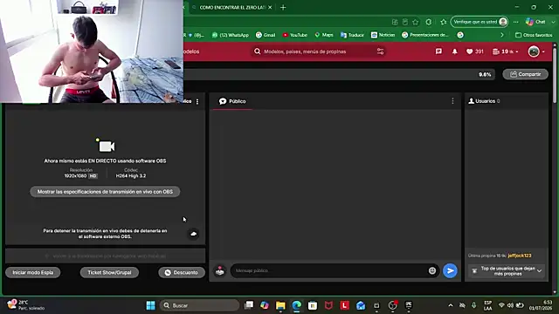
Task: Click the Compartir button
Action: [526, 74]
